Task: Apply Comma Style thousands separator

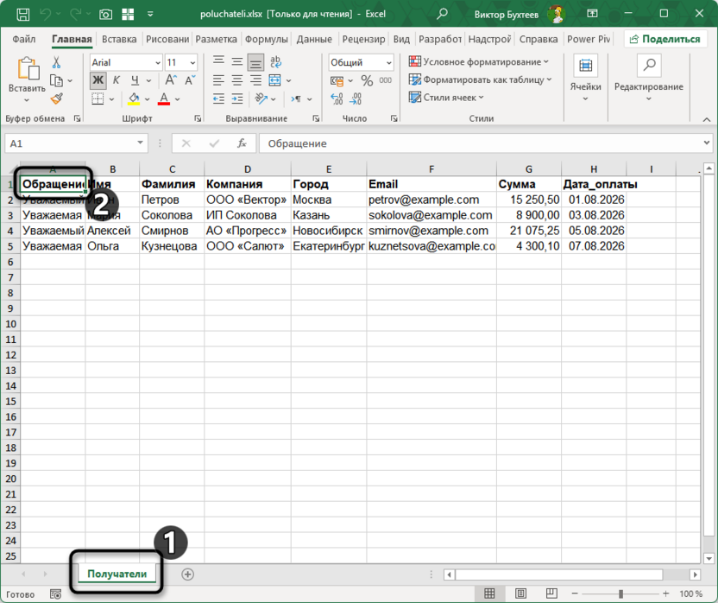Action: click(x=386, y=80)
